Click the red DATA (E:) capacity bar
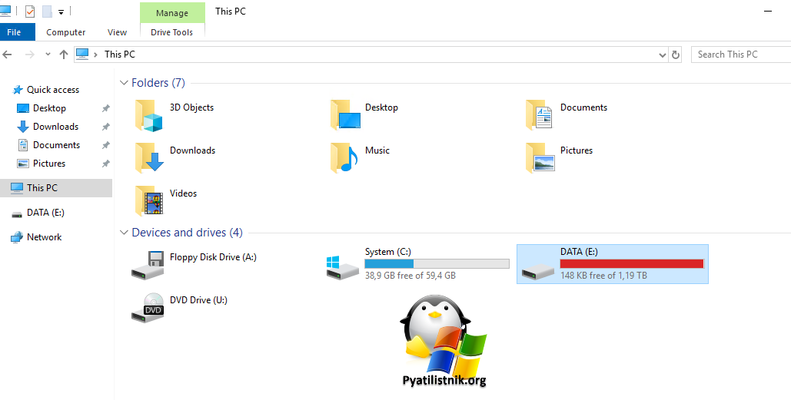The image size is (791, 400). point(632,263)
